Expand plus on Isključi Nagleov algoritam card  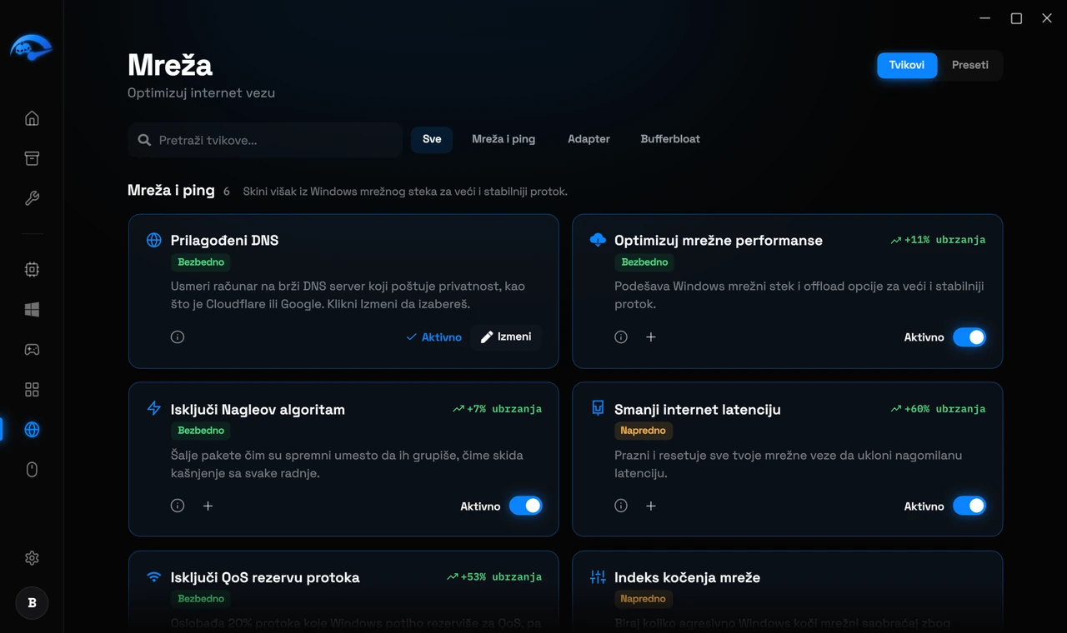click(x=208, y=506)
